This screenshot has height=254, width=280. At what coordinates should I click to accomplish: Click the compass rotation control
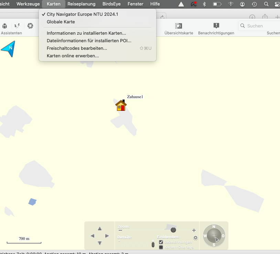tap(214, 236)
